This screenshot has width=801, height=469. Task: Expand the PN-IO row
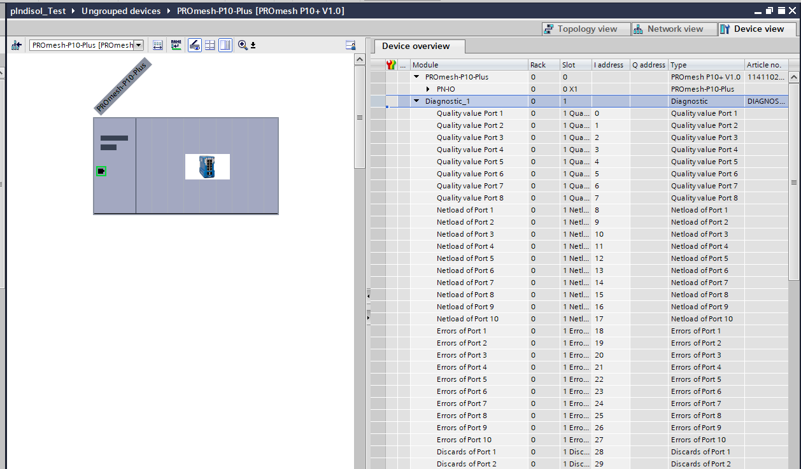(429, 89)
